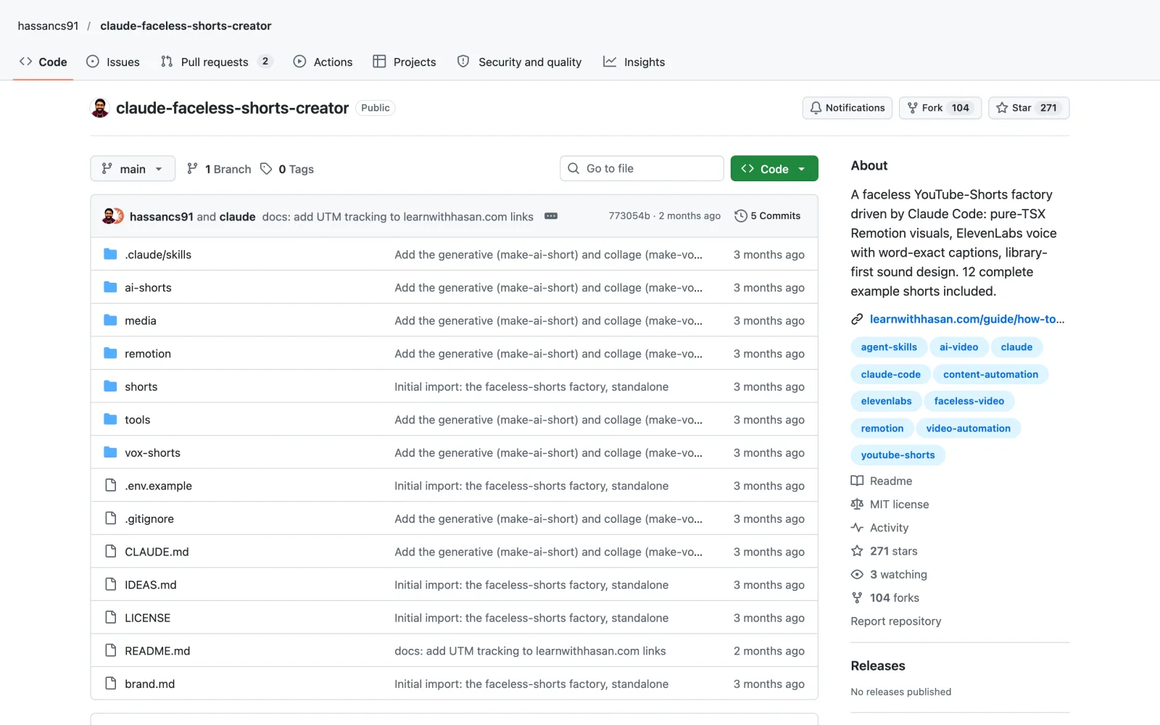Click the file icon beside .env.example
This screenshot has height=725, width=1160.
click(x=110, y=486)
